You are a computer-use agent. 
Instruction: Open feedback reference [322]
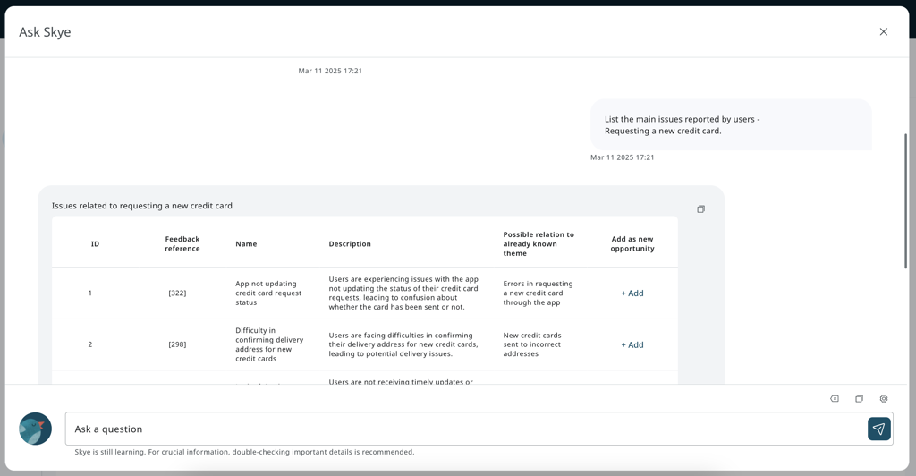pos(177,293)
